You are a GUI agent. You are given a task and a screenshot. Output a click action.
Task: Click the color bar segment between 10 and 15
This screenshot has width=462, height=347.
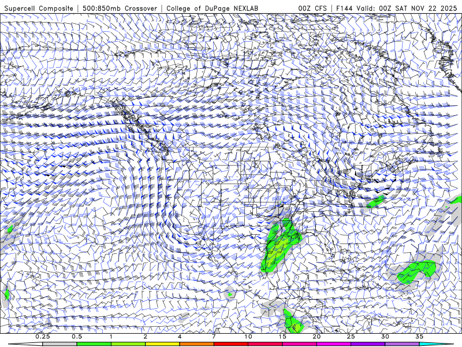click(x=265, y=344)
